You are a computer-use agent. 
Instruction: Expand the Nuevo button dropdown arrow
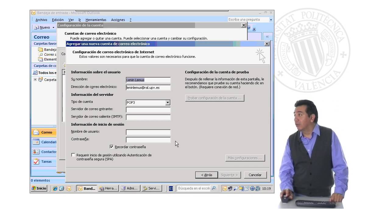point(53,27)
